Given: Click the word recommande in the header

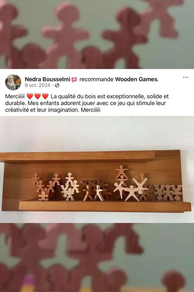Looking at the screenshot, I should point(96,79).
